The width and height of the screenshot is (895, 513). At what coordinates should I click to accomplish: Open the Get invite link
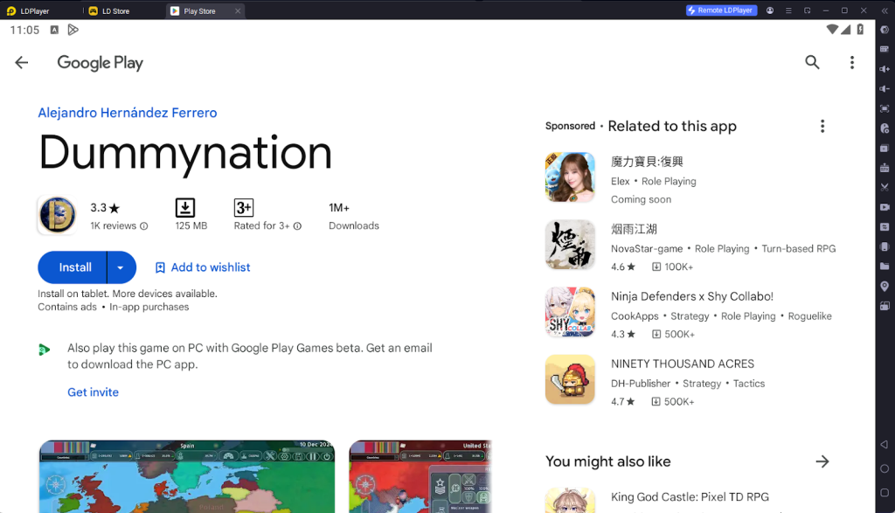click(93, 392)
